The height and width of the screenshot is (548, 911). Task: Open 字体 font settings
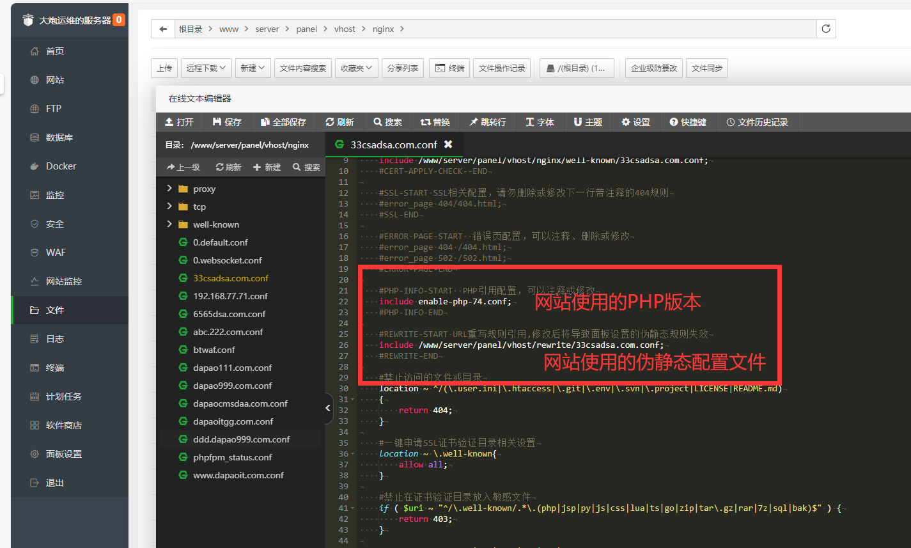tap(540, 122)
